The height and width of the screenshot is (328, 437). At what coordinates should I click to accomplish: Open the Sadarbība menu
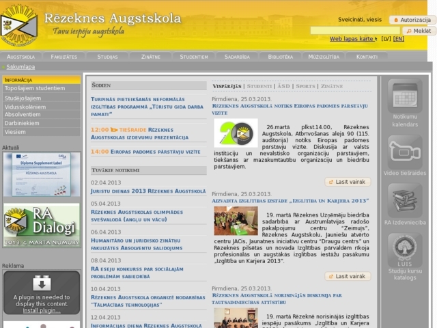(237, 57)
